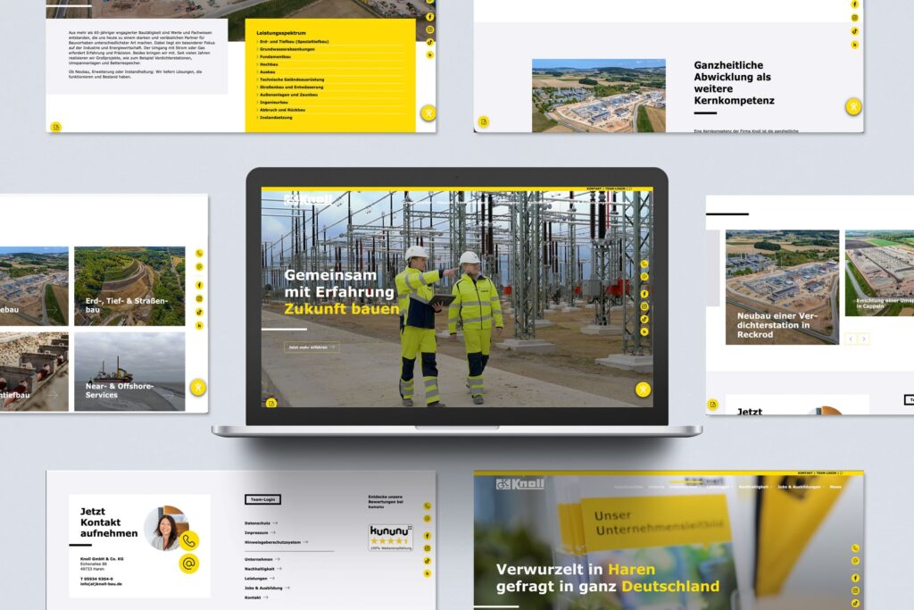Open 'Jobs & Ausbildungen' menu in the Haren page
Image resolution: width=914 pixels, height=610 pixels.
(799, 487)
